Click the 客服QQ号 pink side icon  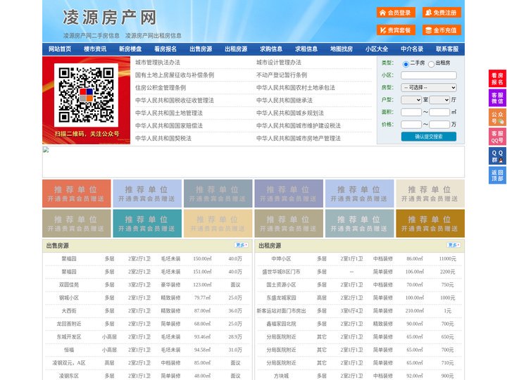[497, 137]
